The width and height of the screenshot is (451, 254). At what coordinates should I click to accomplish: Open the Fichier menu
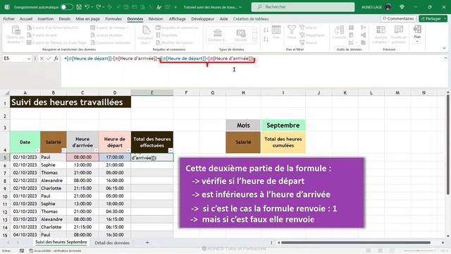click(9, 19)
